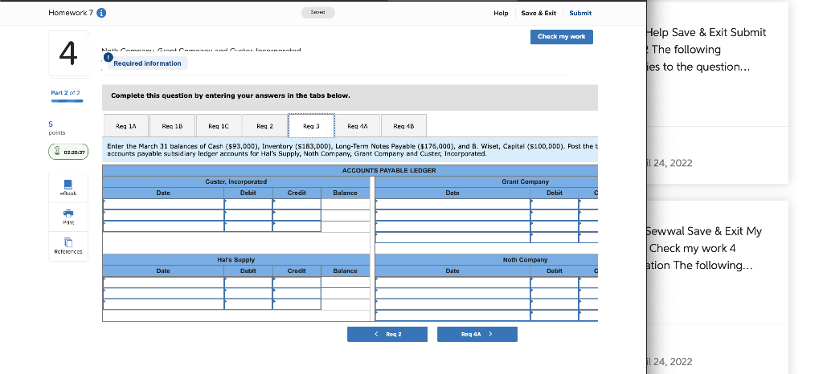Go back using the Req 2 button
Screen dimensions: 823x374
tap(387, 334)
